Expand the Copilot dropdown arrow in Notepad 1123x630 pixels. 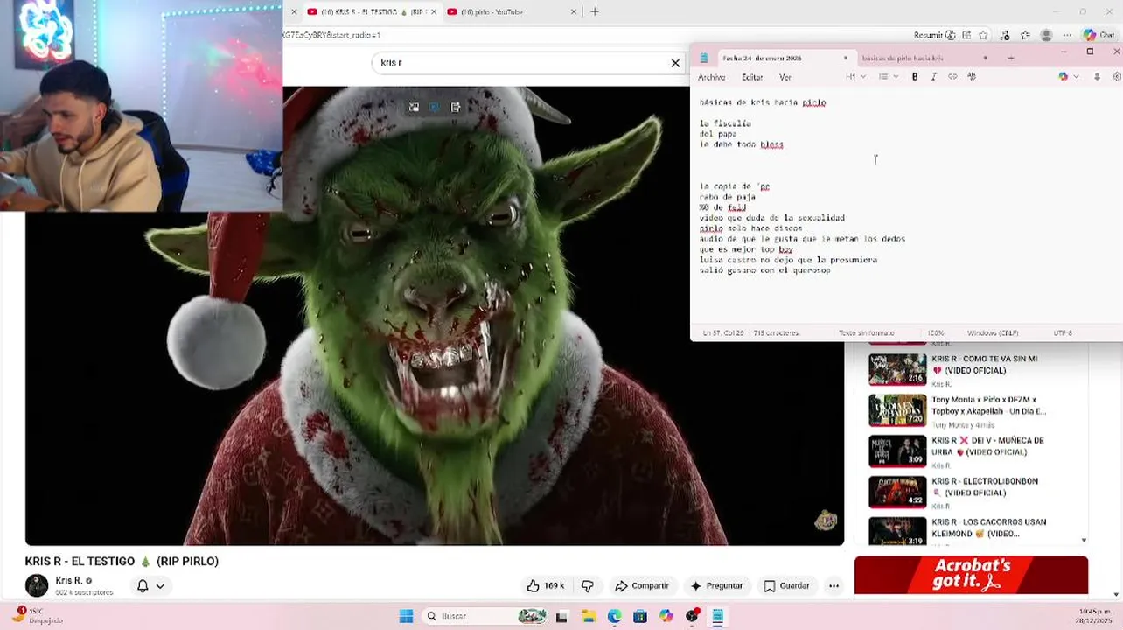(x=1075, y=77)
